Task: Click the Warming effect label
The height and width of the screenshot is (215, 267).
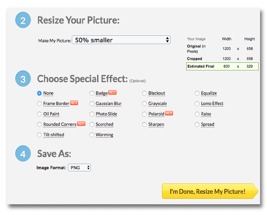Action: (x=104, y=135)
